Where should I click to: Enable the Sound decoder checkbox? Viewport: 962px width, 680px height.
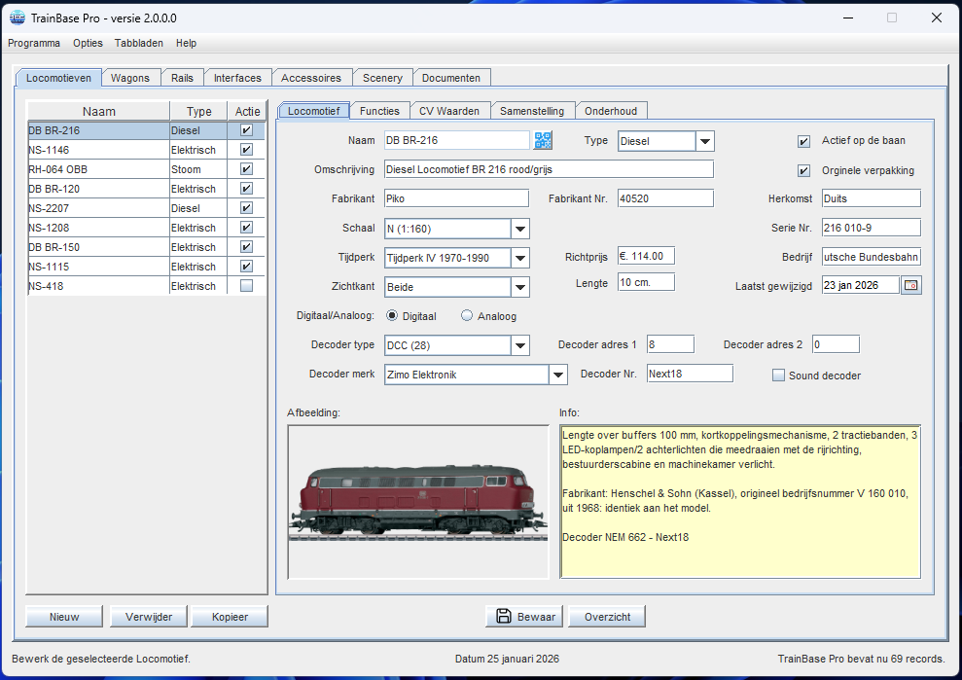pos(777,375)
